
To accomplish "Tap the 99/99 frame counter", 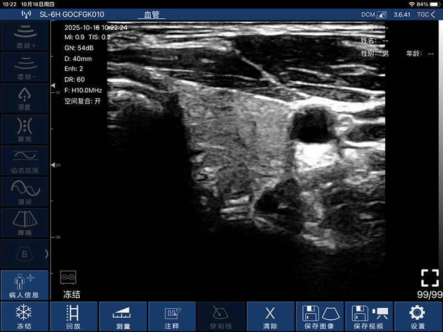I will pyautogui.click(x=429, y=294).
